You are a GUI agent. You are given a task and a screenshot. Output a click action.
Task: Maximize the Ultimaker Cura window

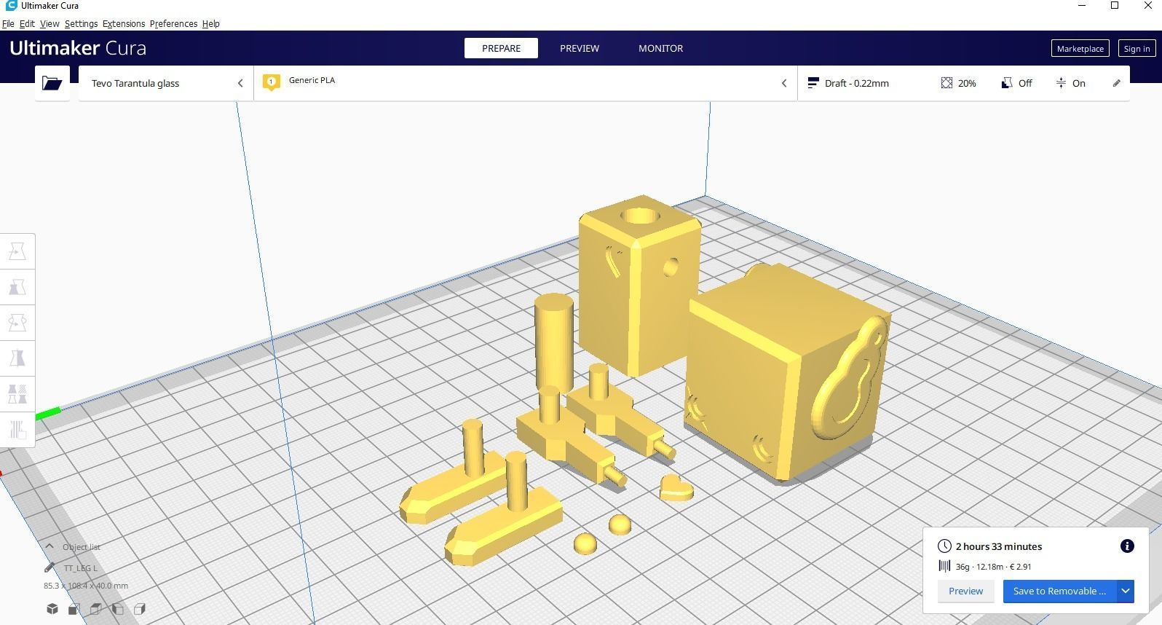click(1115, 6)
